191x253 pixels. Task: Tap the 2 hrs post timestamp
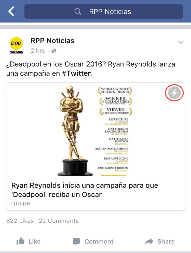click(38, 51)
